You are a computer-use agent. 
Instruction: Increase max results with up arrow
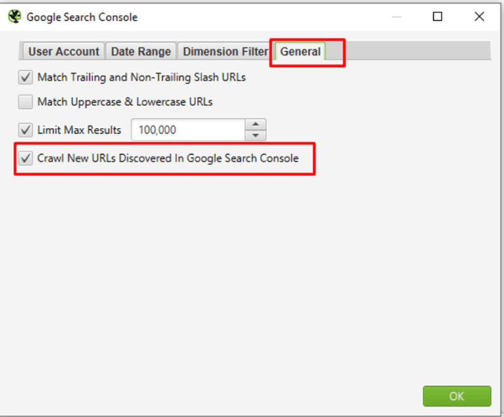coord(255,125)
